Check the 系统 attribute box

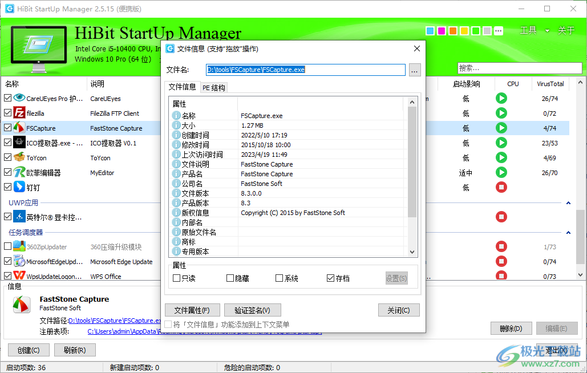[279, 278]
